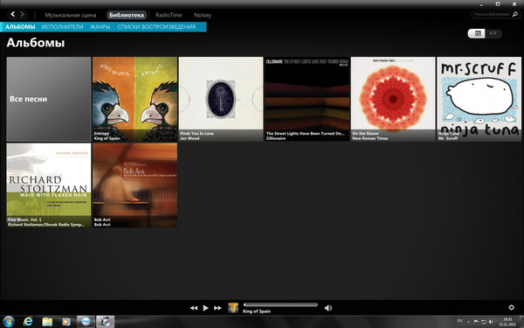Switch to the Исполнители tab
Viewport: 524px width, 328px height.
pyautogui.click(x=63, y=27)
